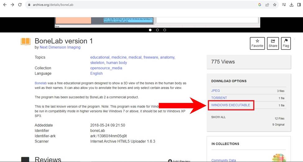Click the 775 Views counter
Viewport: 303px width, 162px height.
coord(223,62)
